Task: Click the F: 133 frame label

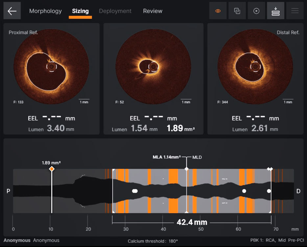Action: [x=18, y=102]
